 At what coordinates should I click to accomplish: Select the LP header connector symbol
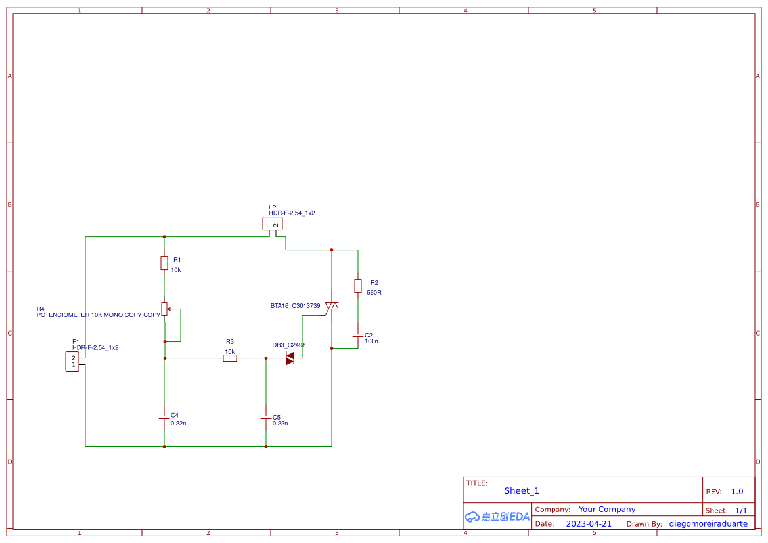[273, 223]
